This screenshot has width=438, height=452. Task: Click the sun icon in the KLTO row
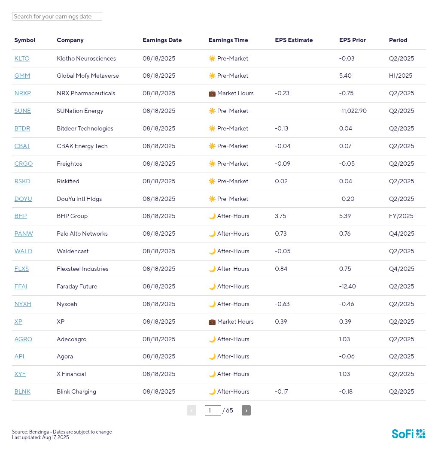pos(212,58)
